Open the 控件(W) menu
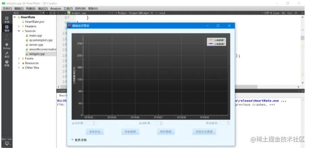310x148 pixels. pos(80,8)
